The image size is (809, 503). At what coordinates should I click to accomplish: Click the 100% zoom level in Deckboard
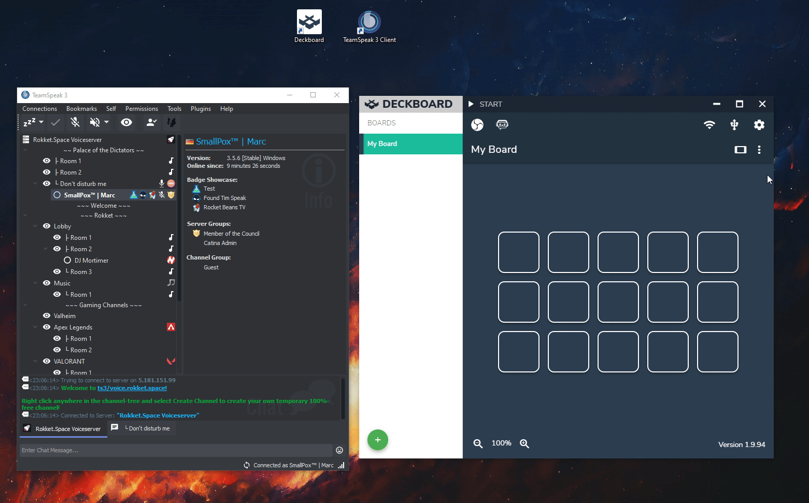pos(501,443)
